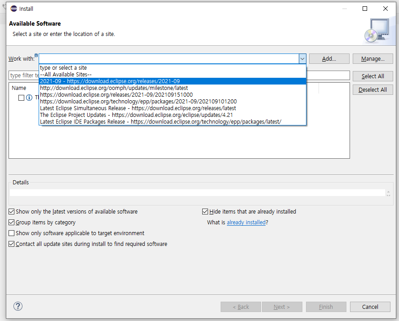
Task: Close the Install dialog with X
Action: [385, 9]
